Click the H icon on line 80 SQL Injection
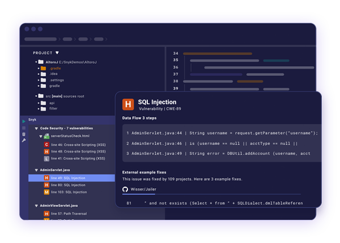The width and height of the screenshot is (340, 243). pos(46,185)
